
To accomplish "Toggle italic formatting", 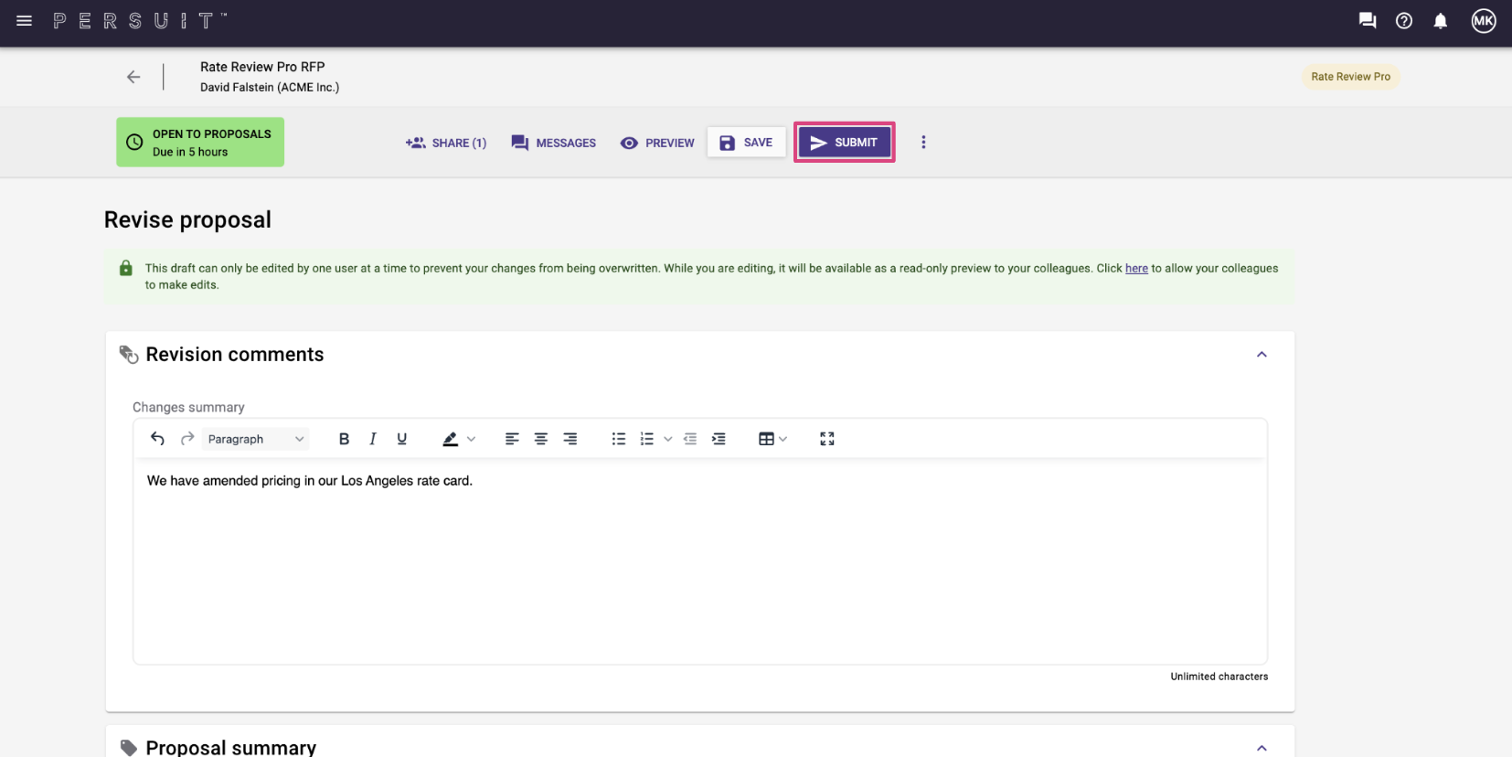I will tap(373, 439).
